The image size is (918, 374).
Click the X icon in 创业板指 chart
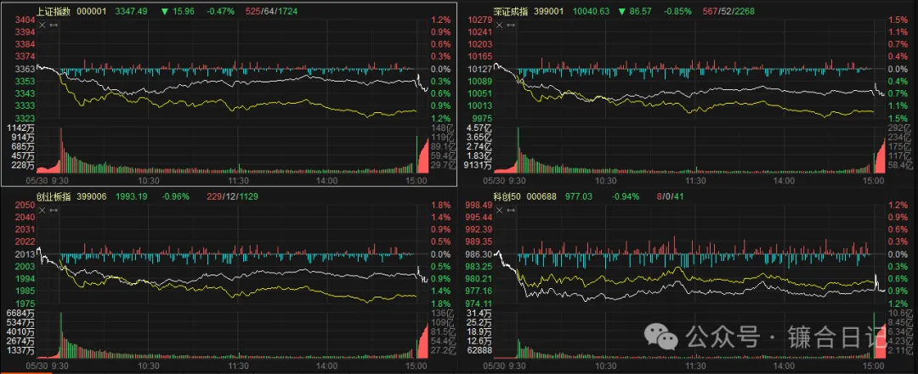(x=42, y=212)
